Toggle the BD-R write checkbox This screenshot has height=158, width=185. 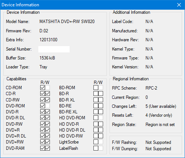(x=101, y=94)
